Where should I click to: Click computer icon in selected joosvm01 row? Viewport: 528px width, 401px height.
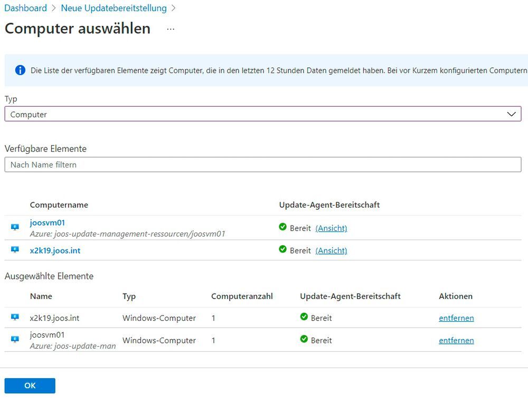15,339
